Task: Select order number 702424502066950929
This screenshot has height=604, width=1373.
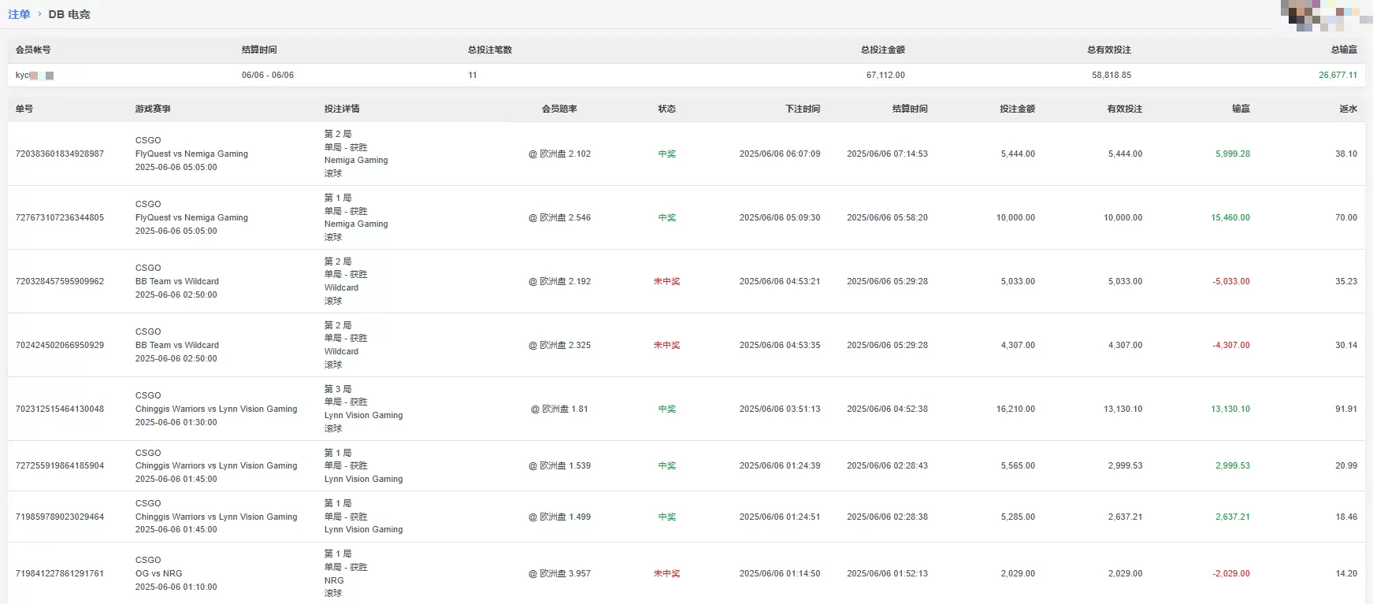Action: (x=60, y=346)
